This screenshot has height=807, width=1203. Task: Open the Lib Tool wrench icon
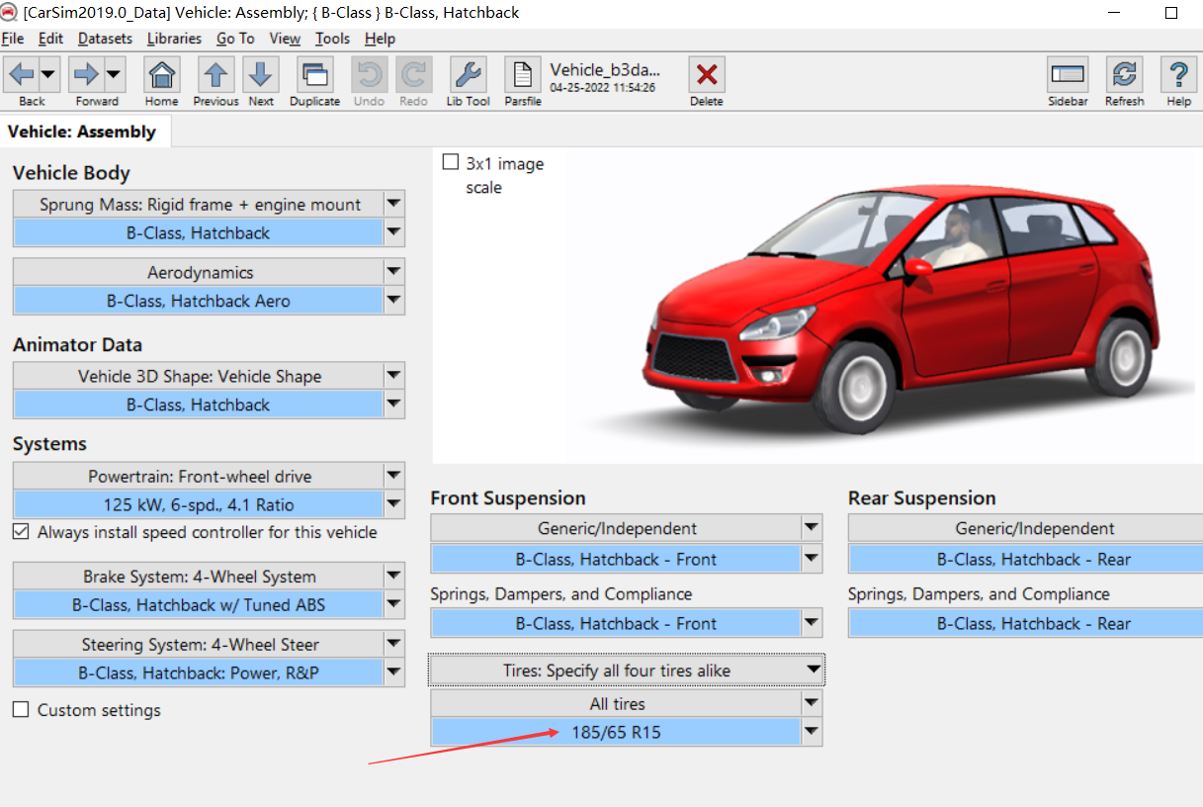468,74
